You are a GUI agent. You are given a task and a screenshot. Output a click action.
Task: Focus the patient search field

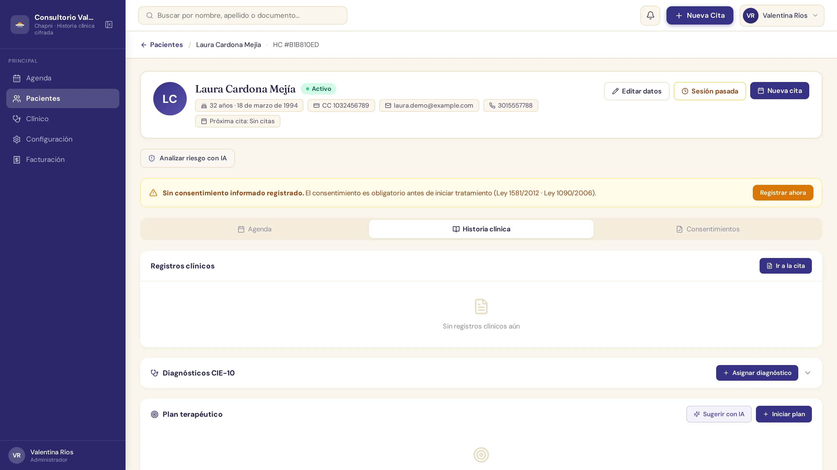pyautogui.click(x=243, y=15)
